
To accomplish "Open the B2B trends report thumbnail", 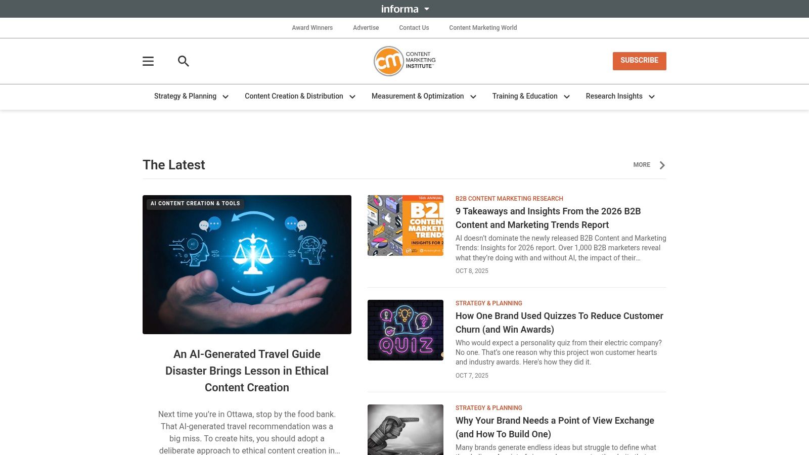I will pos(406,225).
